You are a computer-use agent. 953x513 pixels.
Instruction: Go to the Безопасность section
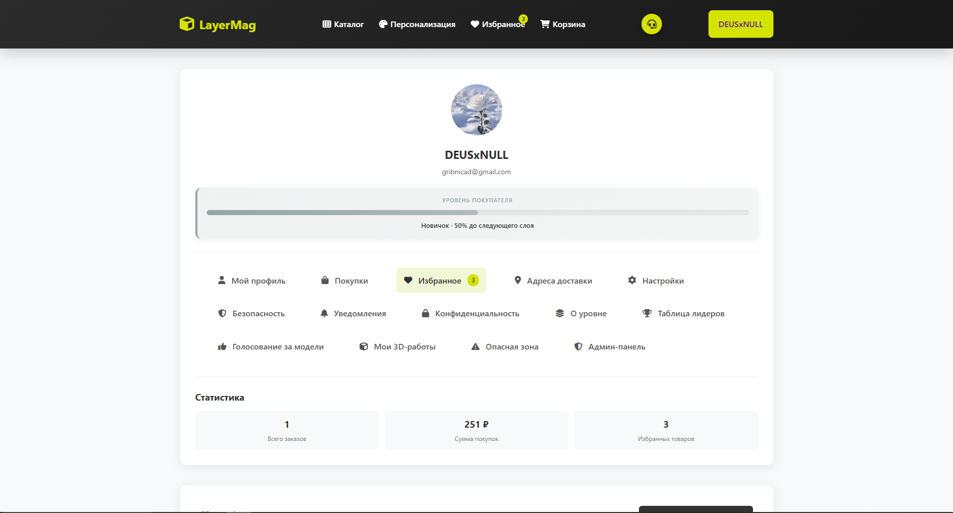coord(251,313)
